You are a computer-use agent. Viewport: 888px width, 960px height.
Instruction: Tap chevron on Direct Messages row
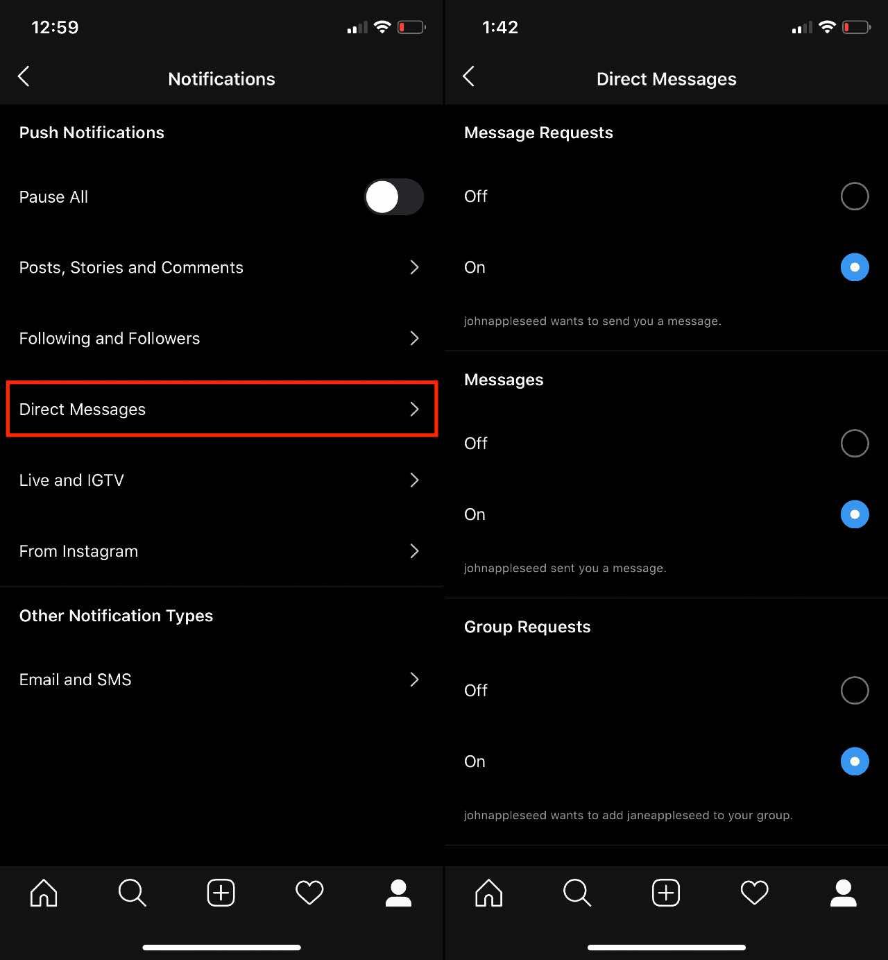[414, 409]
